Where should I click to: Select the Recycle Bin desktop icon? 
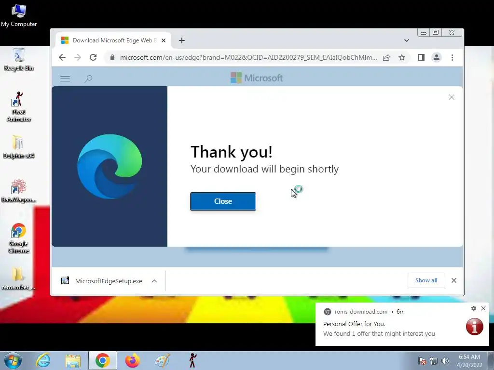point(19,59)
